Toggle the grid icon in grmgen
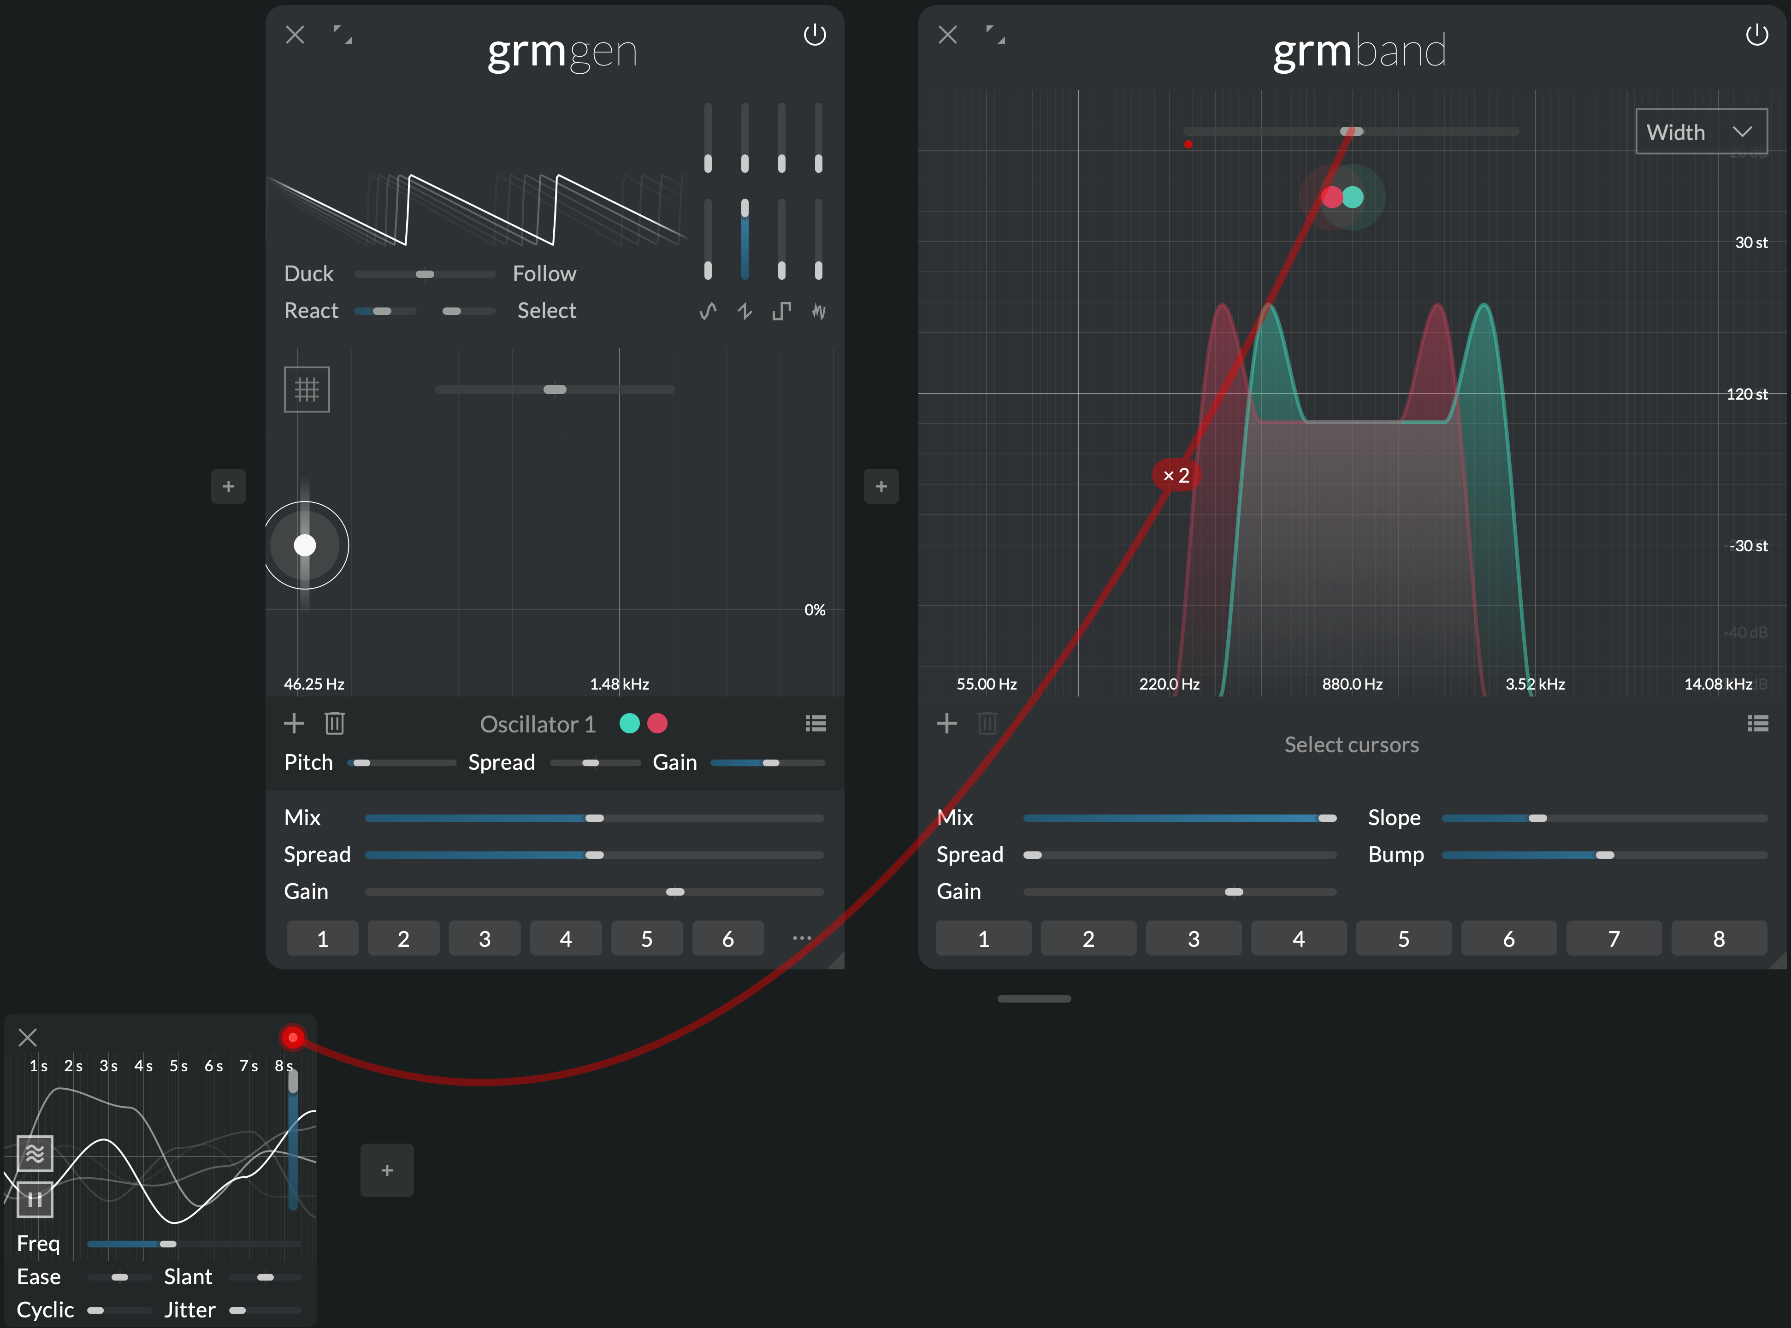This screenshot has height=1328, width=1791. (306, 390)
